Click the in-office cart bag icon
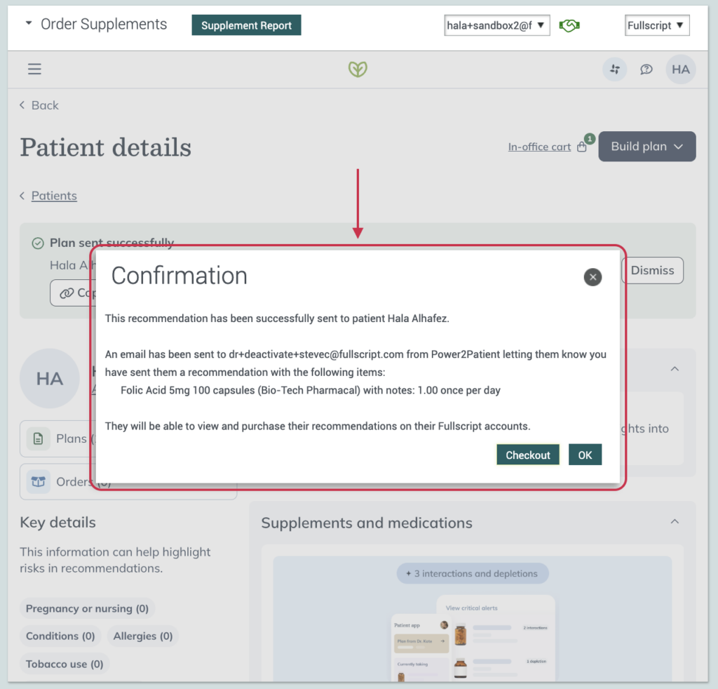Viewport: 718px width, 689px height. click(582, 147)
